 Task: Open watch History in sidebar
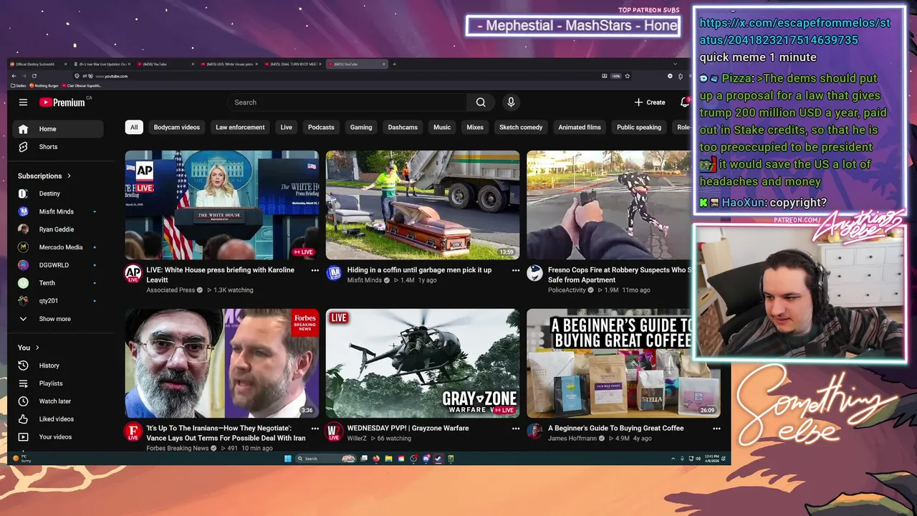pos(58,365)
